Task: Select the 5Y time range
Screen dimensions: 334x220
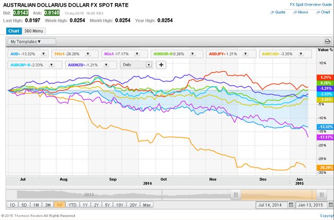Action: [108, 205]
